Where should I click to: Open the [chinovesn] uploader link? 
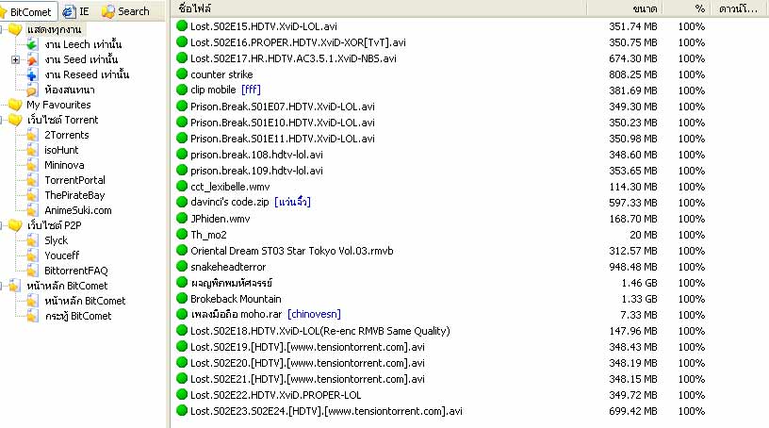coord(314,314)
